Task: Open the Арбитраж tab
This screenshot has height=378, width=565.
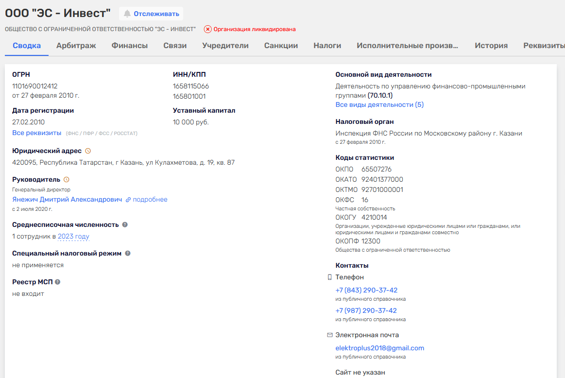Action: pos(76,46)
